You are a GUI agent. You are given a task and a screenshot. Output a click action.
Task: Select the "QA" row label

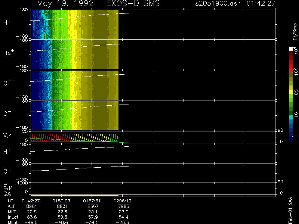7,194
